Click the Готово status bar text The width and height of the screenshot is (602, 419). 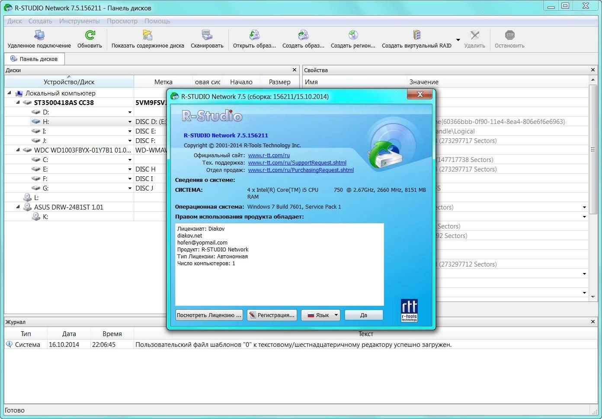point(15,410)
